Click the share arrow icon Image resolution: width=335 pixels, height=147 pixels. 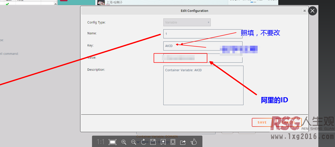183,142
